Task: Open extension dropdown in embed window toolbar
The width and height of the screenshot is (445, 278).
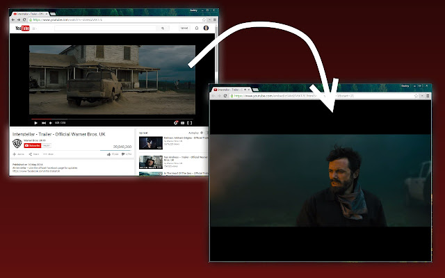Action: [422, 96]
